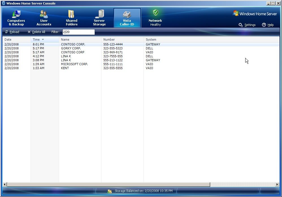Sort by the System column header
The width and height of the screenshot is (282, 197).
(211, 40)
